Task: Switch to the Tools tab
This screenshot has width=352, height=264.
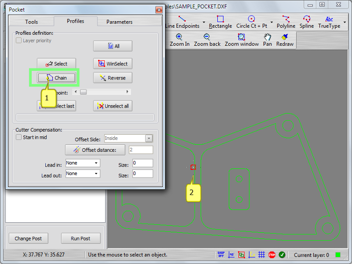Action: click(x=31, y=22)
